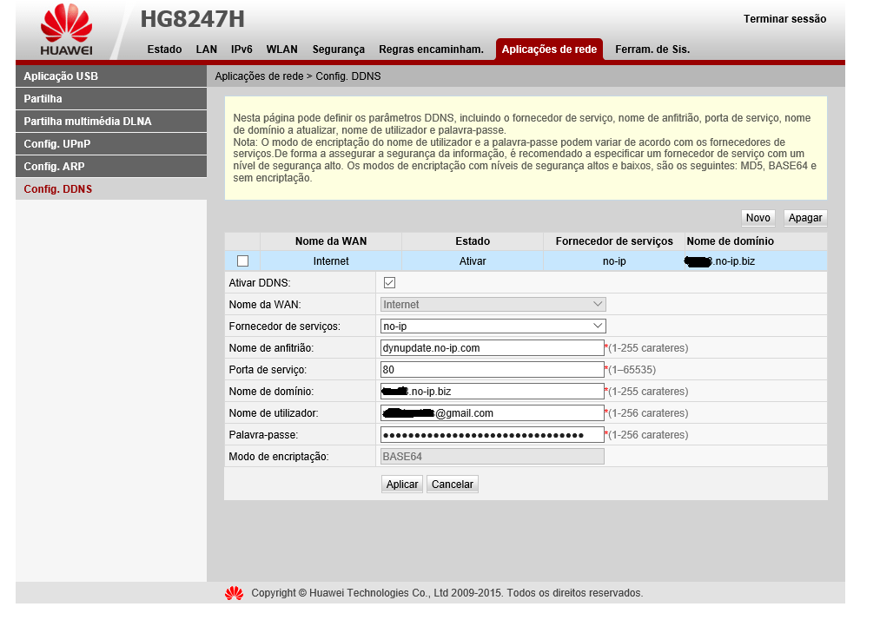Tick the Internet row checkbox in table
This screenshot has width=880, height=633.
click(242, 261)
